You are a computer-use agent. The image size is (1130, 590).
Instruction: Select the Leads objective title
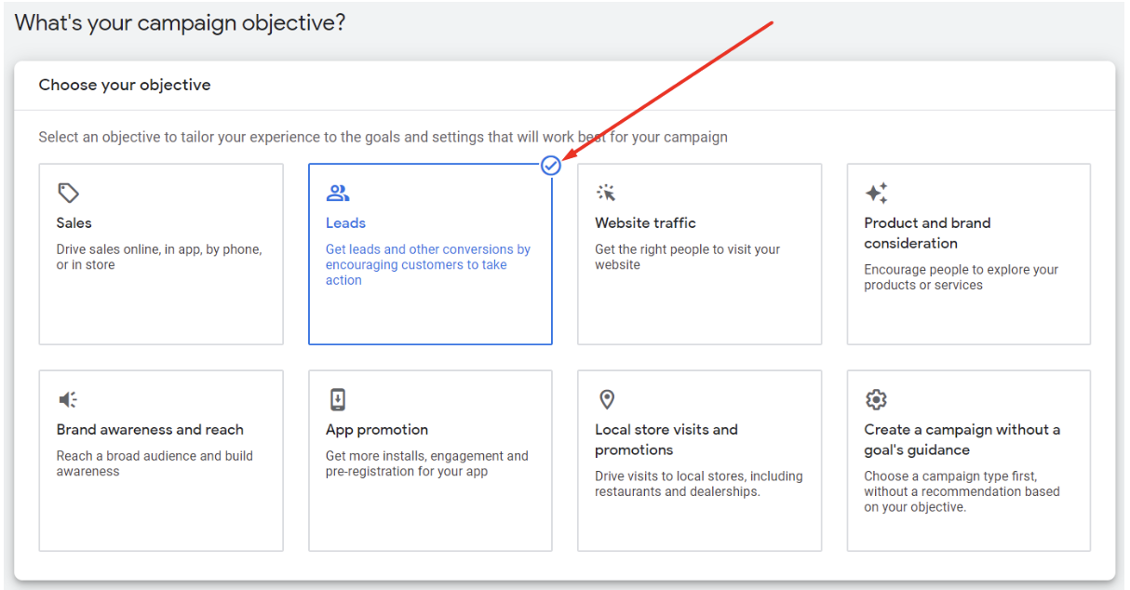345,222
